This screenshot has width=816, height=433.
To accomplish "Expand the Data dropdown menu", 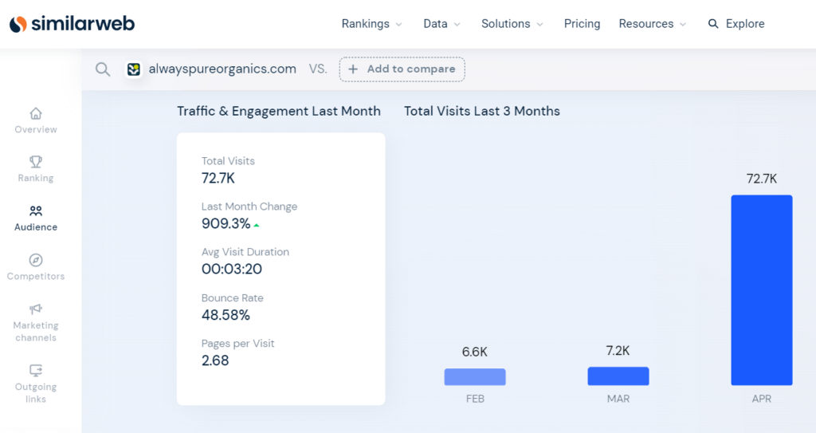I will [x=441, y=24].
